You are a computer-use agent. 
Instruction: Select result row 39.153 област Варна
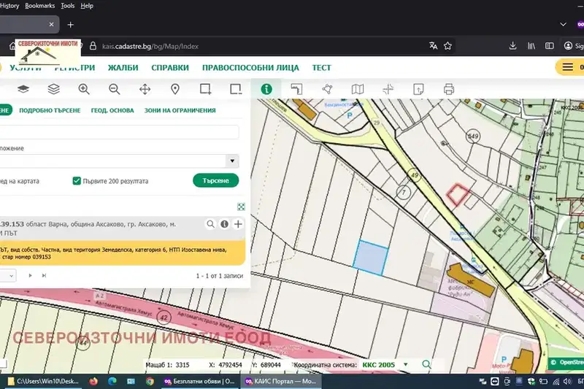pyautogui.click(x=122, y=228)
